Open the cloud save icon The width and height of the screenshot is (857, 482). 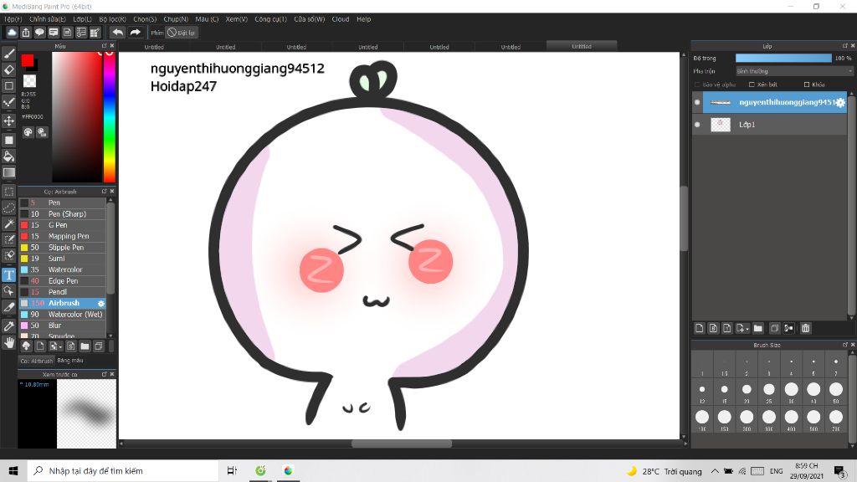click(x=12, y=33)
